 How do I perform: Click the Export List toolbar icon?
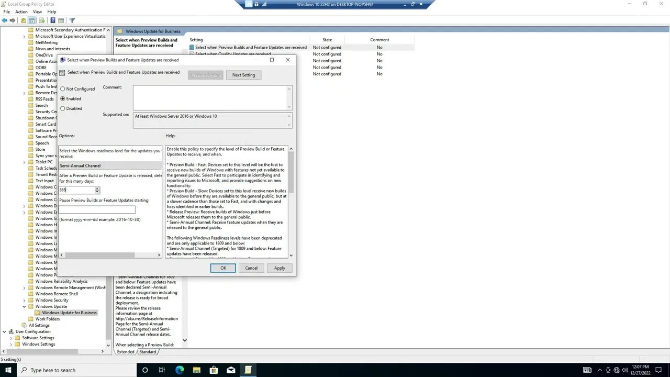coord(42,20)
